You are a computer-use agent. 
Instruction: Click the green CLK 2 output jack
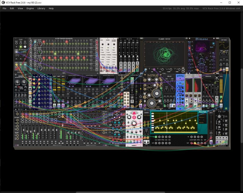pyautogui.click(x=21, y=64)
